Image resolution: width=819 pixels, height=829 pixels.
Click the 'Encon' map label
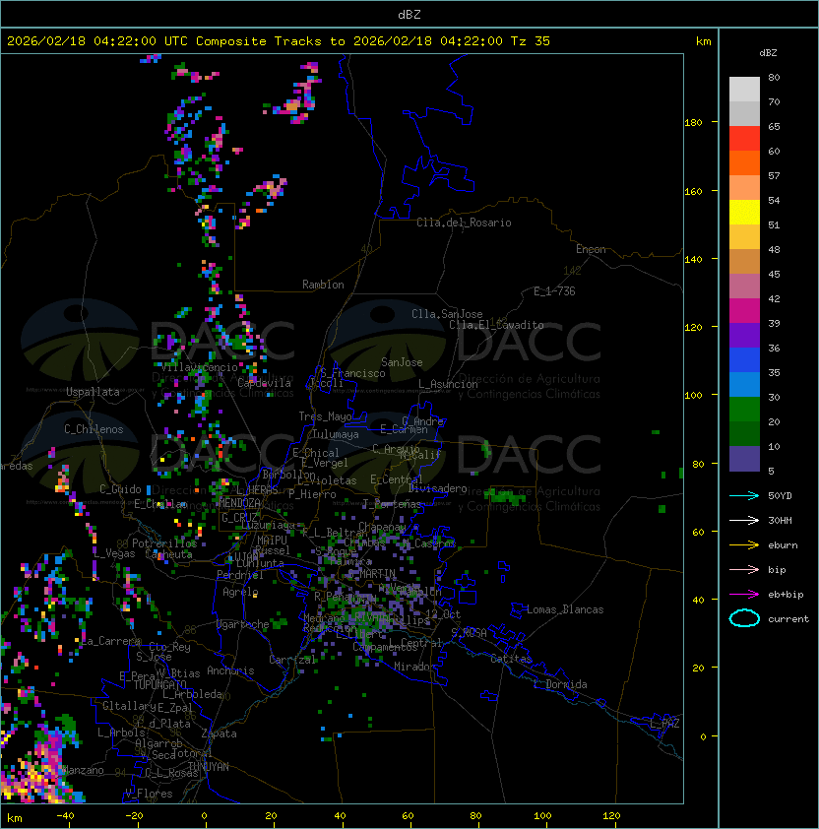point(591,249)
